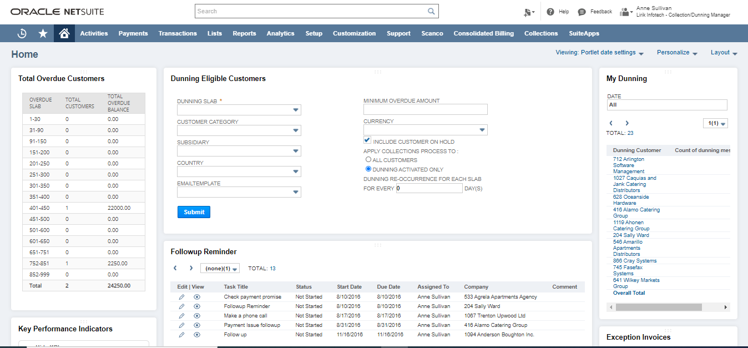Image resolution: width=748 pixels, height=348 pixels.
Task: Click the My Dunning Date field
Action: (667, 105)
